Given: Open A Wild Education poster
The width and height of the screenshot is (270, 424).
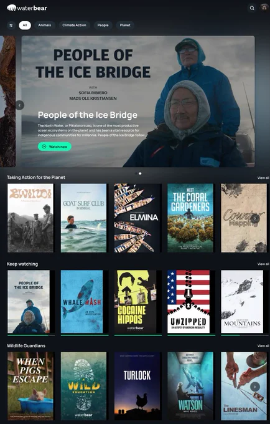Looking at the screenshot, I should [x=83, y=386].
